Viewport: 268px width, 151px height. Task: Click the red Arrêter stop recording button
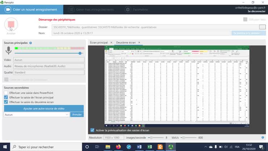11,24
